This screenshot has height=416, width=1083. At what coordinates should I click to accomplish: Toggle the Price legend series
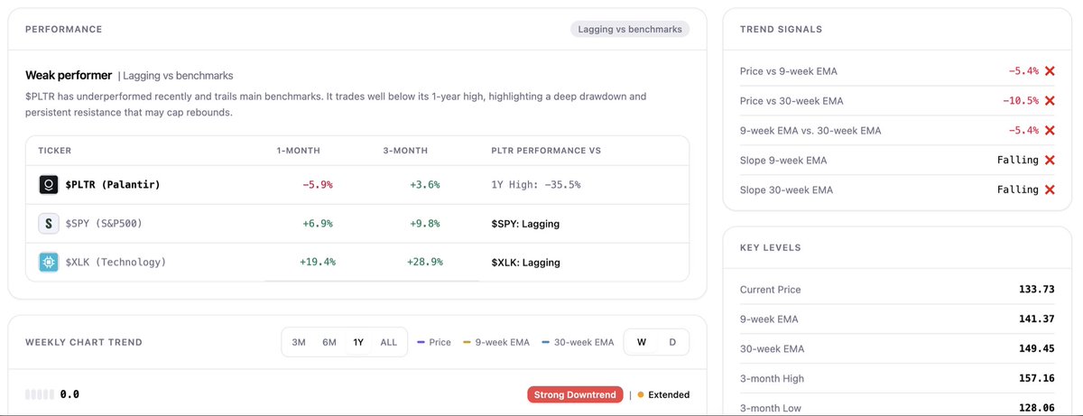pos(434,342)
